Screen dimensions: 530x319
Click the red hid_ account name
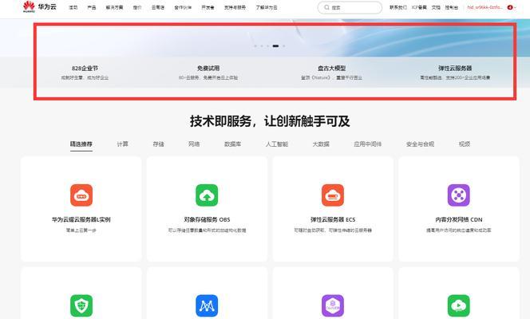pyautogui.click(x=485, y=7)
